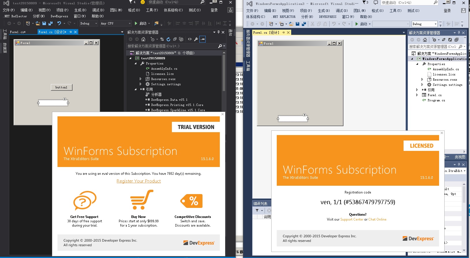Click Home icon in right Solution Explorer toolbar

coord(425,40)
